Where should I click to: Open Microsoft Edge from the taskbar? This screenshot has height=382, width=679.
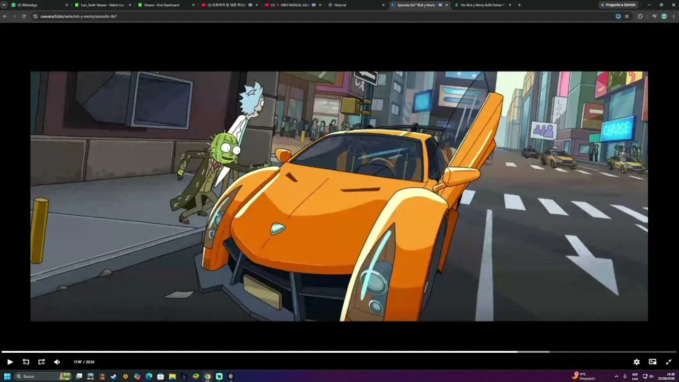149,376
